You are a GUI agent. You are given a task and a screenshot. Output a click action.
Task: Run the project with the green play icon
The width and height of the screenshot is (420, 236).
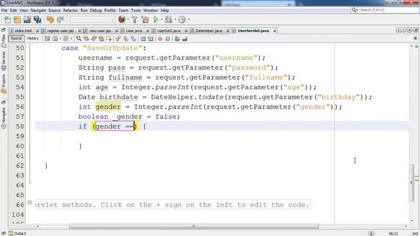(x=156, y=20)
